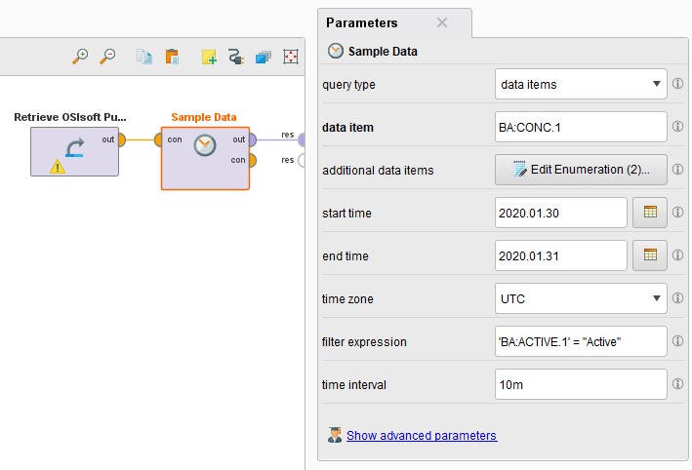Open the query type dropdown

tap(581, 84)
